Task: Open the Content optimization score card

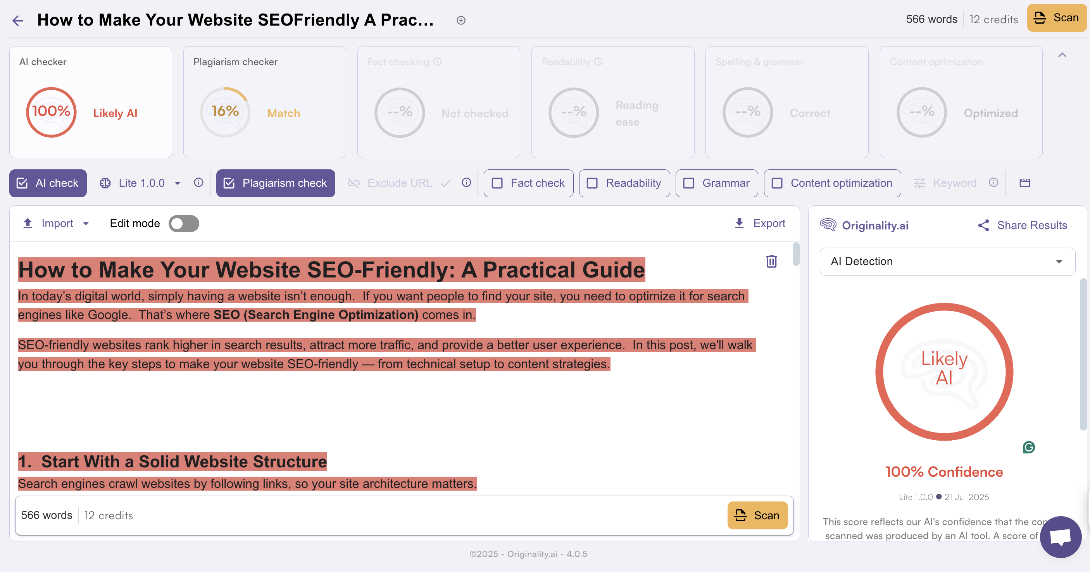Action: tap(961, 102)
